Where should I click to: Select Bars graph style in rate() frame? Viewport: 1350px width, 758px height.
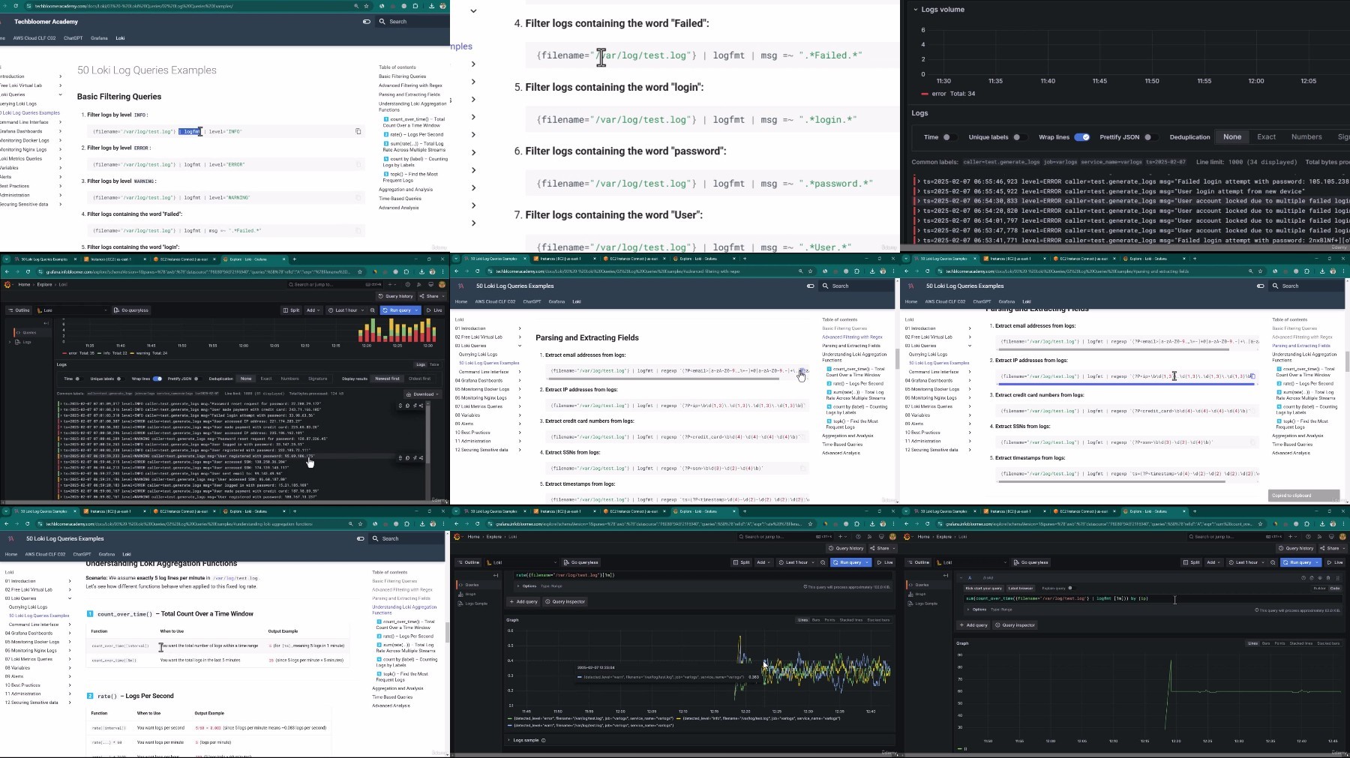[x=816, y=620]
